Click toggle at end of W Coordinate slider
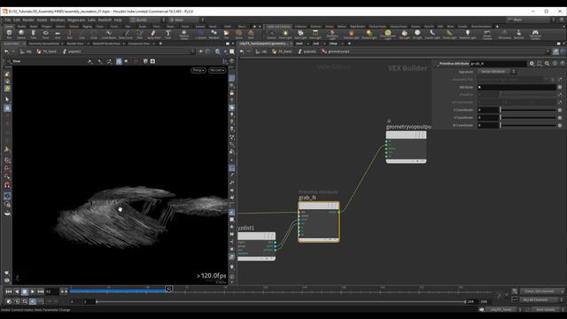This screenshot has width=567, height=319. tap(560, 125)
